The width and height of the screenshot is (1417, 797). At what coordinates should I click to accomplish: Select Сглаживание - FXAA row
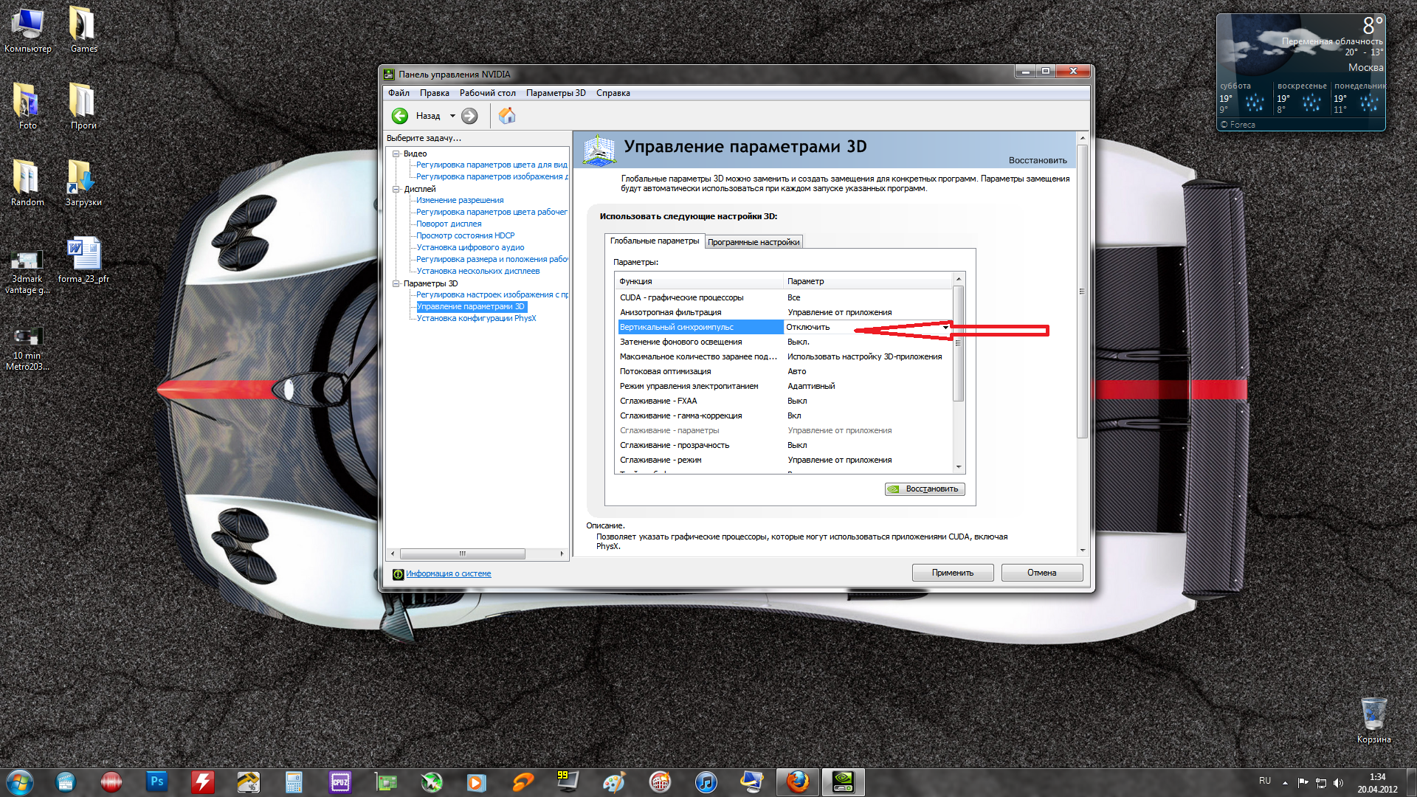click(785, 401)
